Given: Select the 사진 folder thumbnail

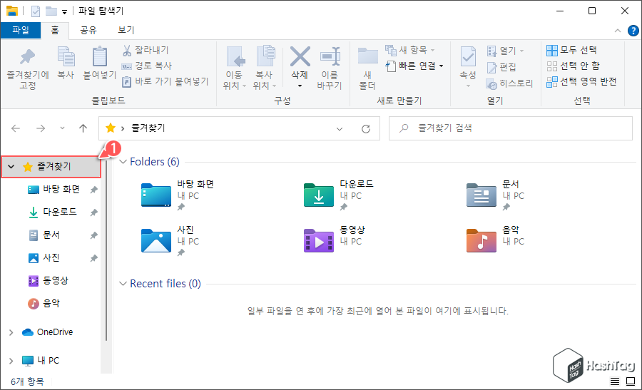Looking at the screenshot, I should (156, 240).
